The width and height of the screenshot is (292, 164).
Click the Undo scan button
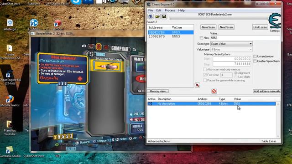click(x=260, y=27)
